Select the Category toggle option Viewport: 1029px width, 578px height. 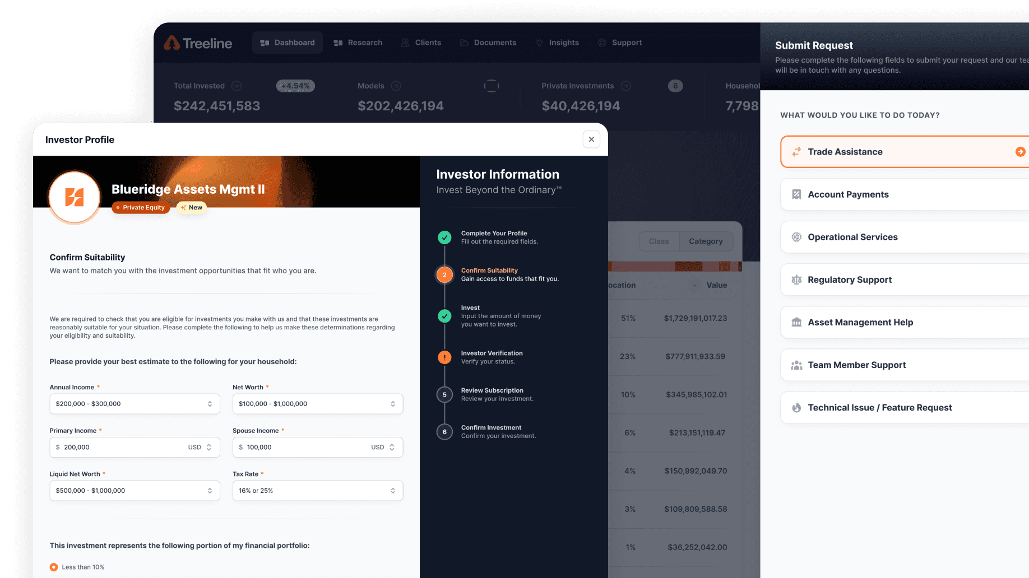(706, 241)
